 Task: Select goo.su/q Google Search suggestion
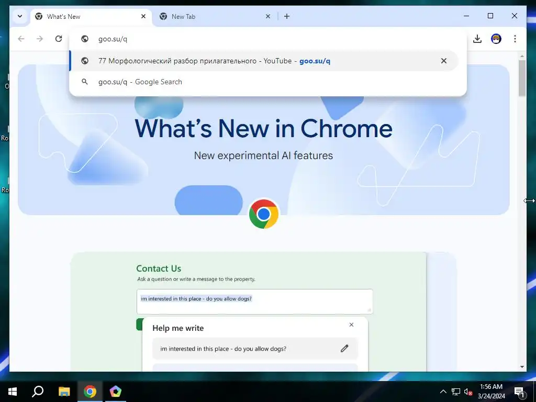(x=264, y=82)
